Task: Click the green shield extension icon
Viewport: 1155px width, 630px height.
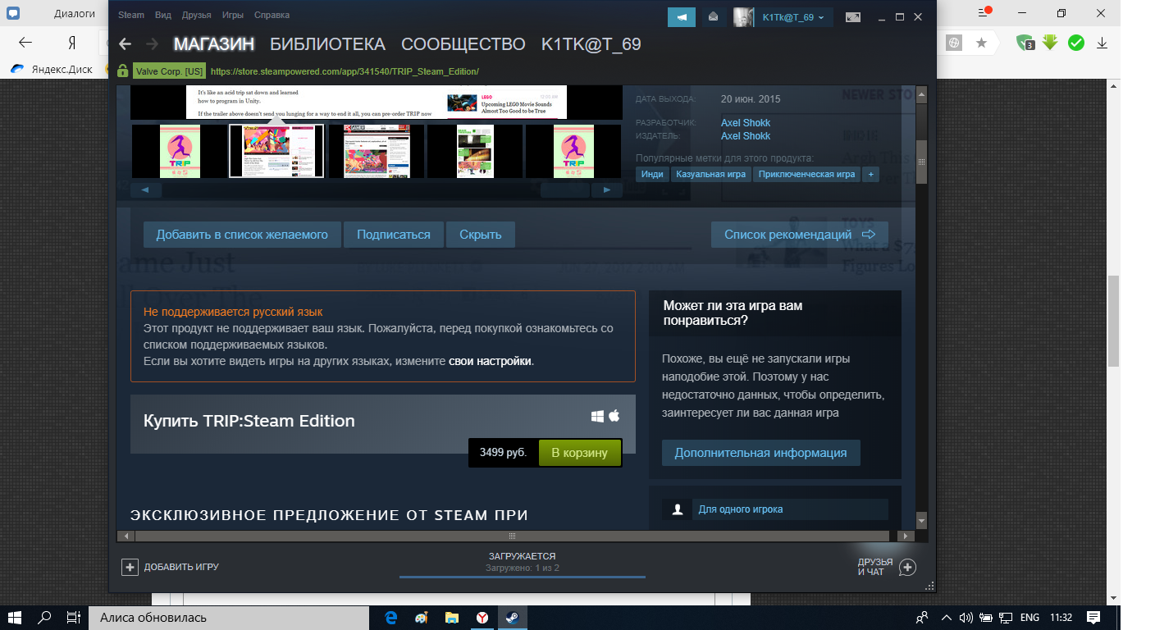Action: (x=1025, y=43)
